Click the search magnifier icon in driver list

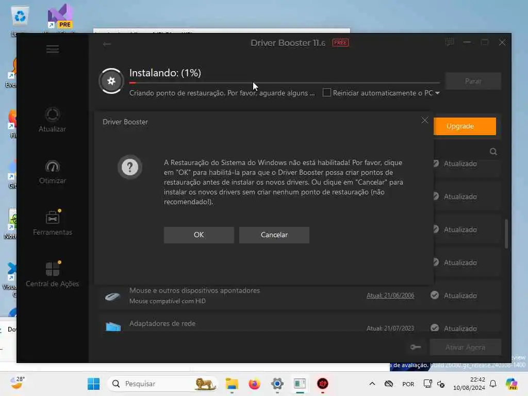pyautogui.click(x=493, y=152)
